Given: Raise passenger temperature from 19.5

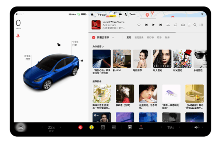Looking at the screenshot, I should pos(180,127).
